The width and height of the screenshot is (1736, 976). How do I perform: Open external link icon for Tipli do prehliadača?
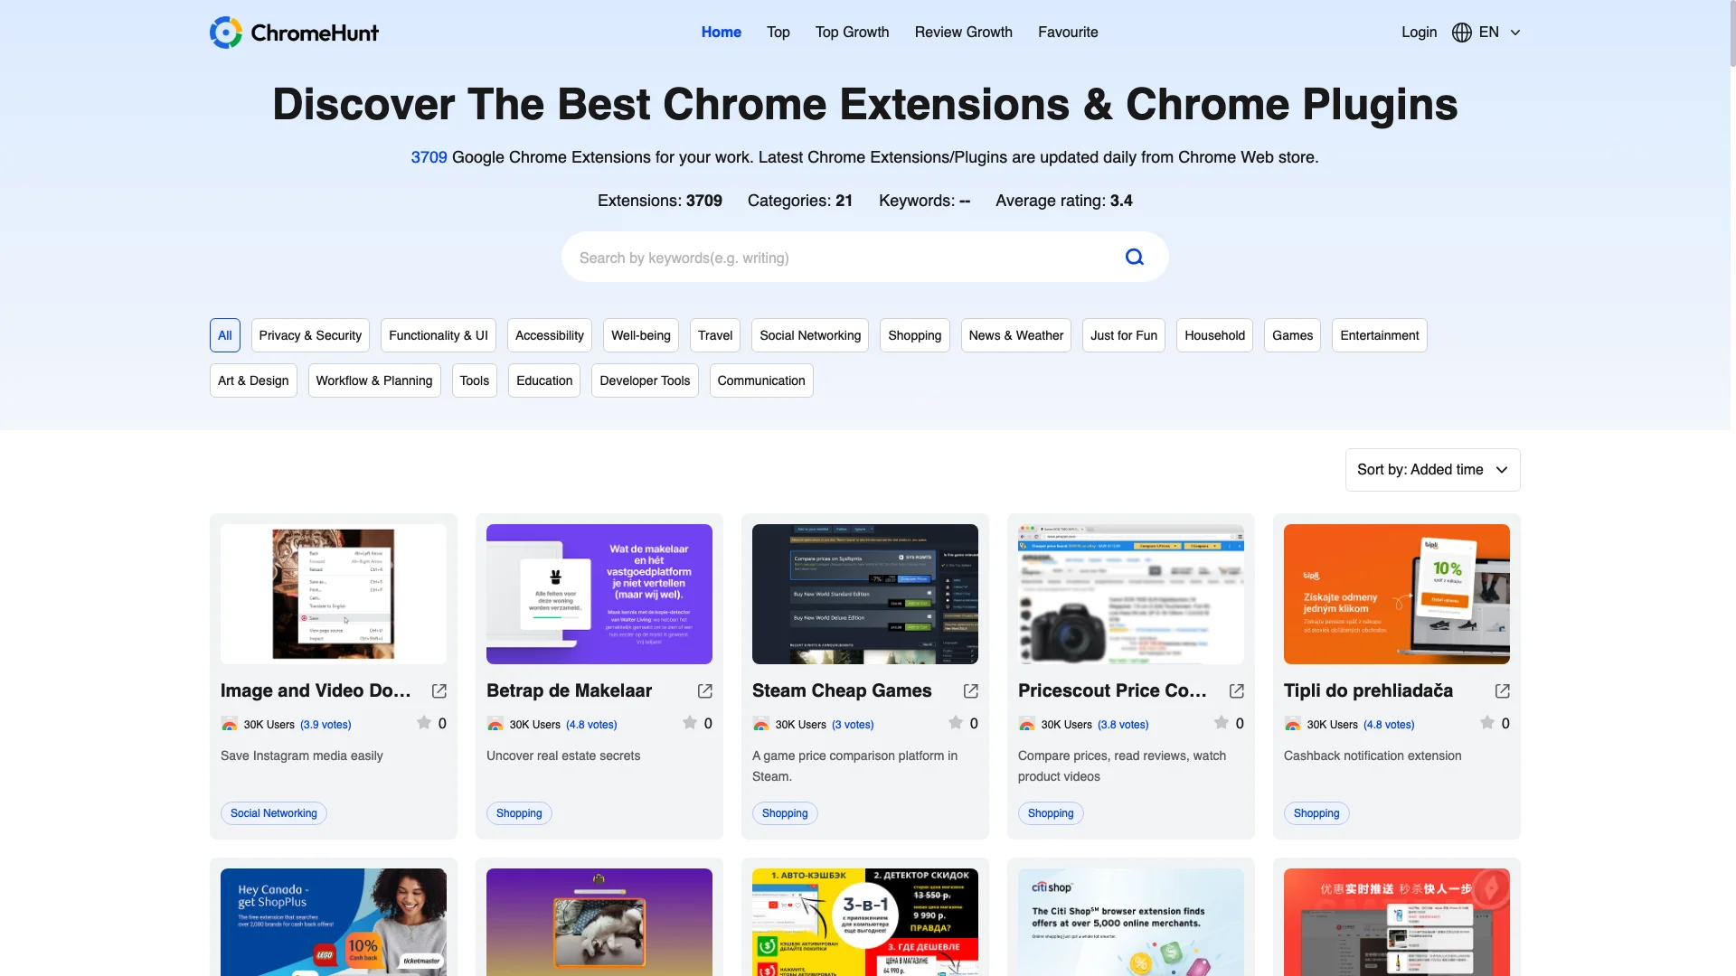pos(1503,691)
